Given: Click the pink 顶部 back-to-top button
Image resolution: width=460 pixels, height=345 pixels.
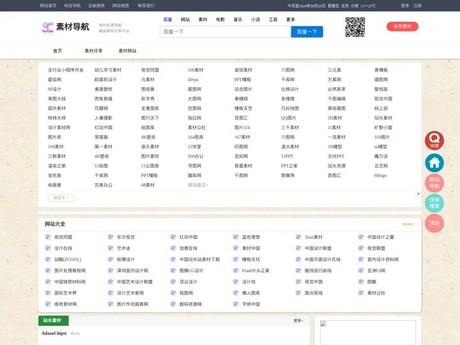Looking at the screenshot, I should [x=434, y=223].
